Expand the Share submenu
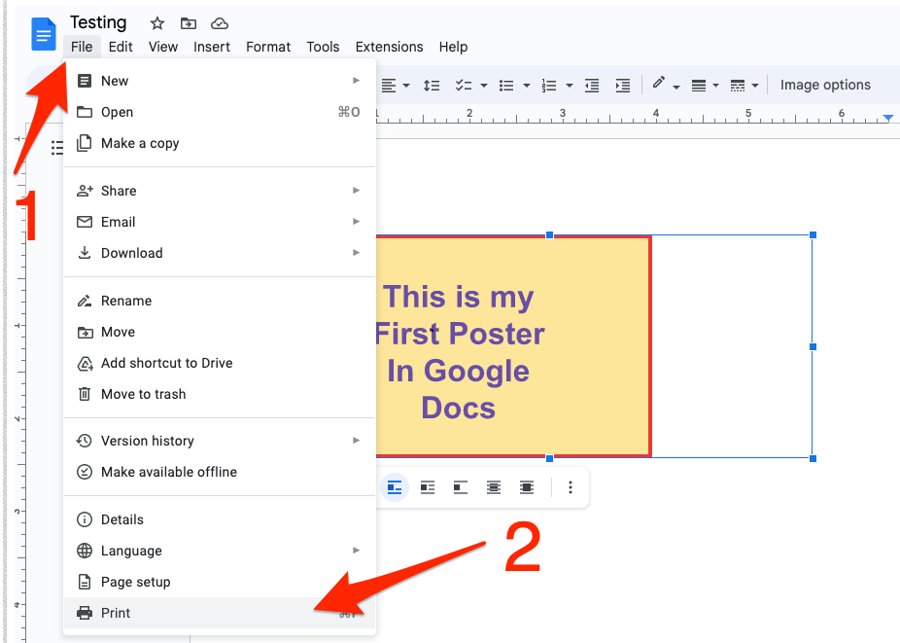 click(x=357, y=191)
